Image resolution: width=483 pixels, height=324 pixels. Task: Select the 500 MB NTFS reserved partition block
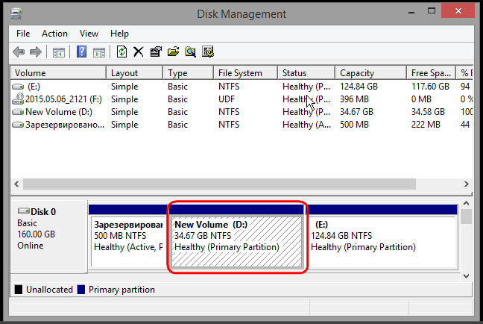[x=127, y=235]
